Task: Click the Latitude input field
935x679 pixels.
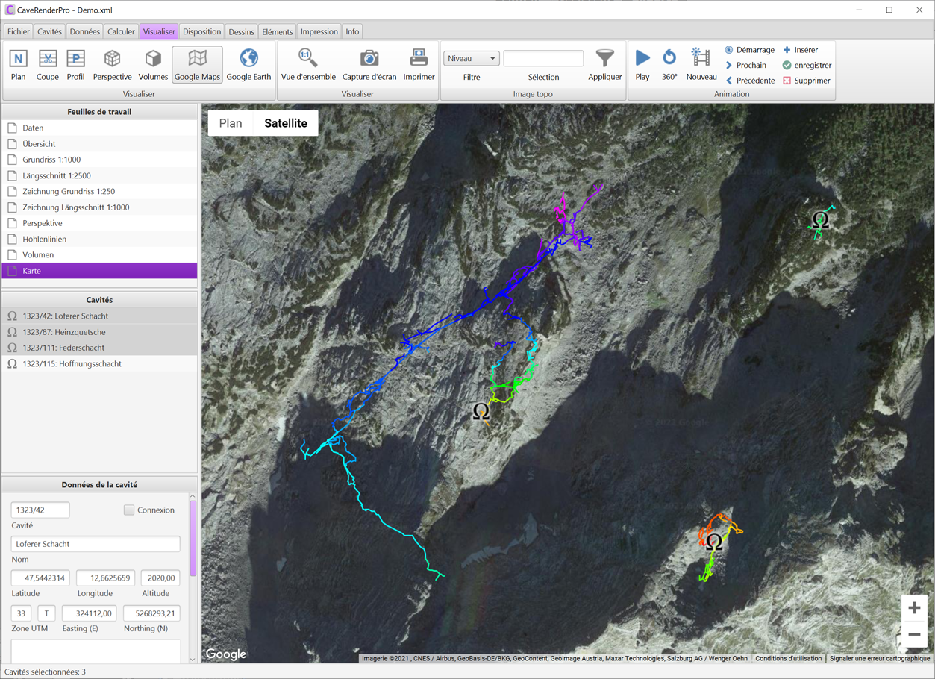Action: [41, 578]
